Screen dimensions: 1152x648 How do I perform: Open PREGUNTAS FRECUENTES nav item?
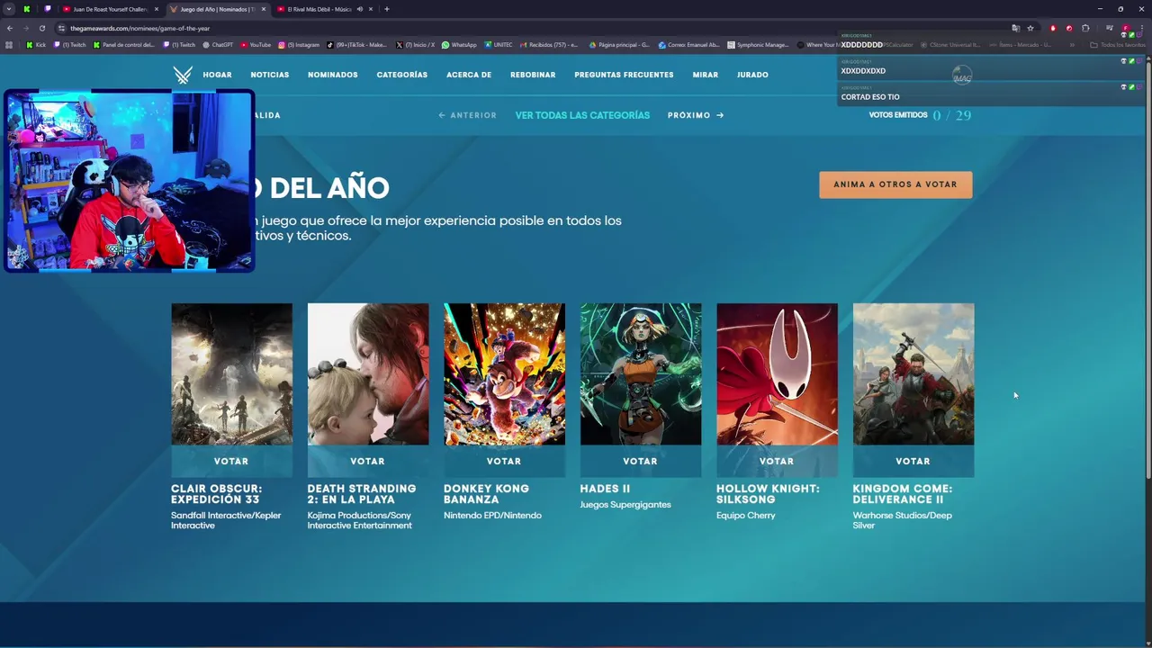pyautogui.click(x=624, y=75)
